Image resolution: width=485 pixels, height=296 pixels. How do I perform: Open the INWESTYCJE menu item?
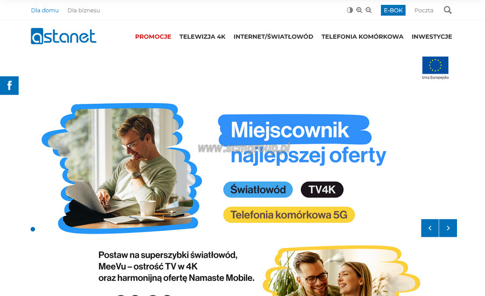point(432,37)
